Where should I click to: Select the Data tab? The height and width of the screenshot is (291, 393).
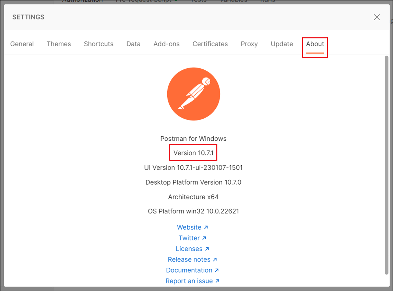point(133,44)
